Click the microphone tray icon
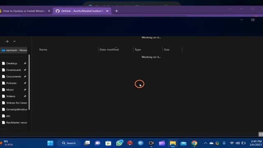 coord(224,143)
